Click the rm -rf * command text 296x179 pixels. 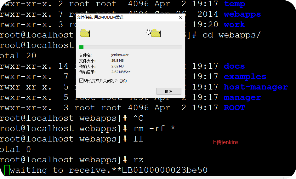point(154,129)
